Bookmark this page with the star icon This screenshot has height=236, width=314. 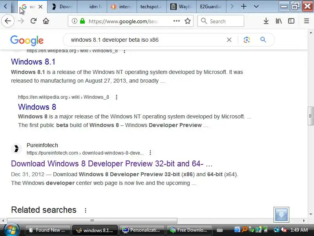pyautogui.click(x=188, y=21)
